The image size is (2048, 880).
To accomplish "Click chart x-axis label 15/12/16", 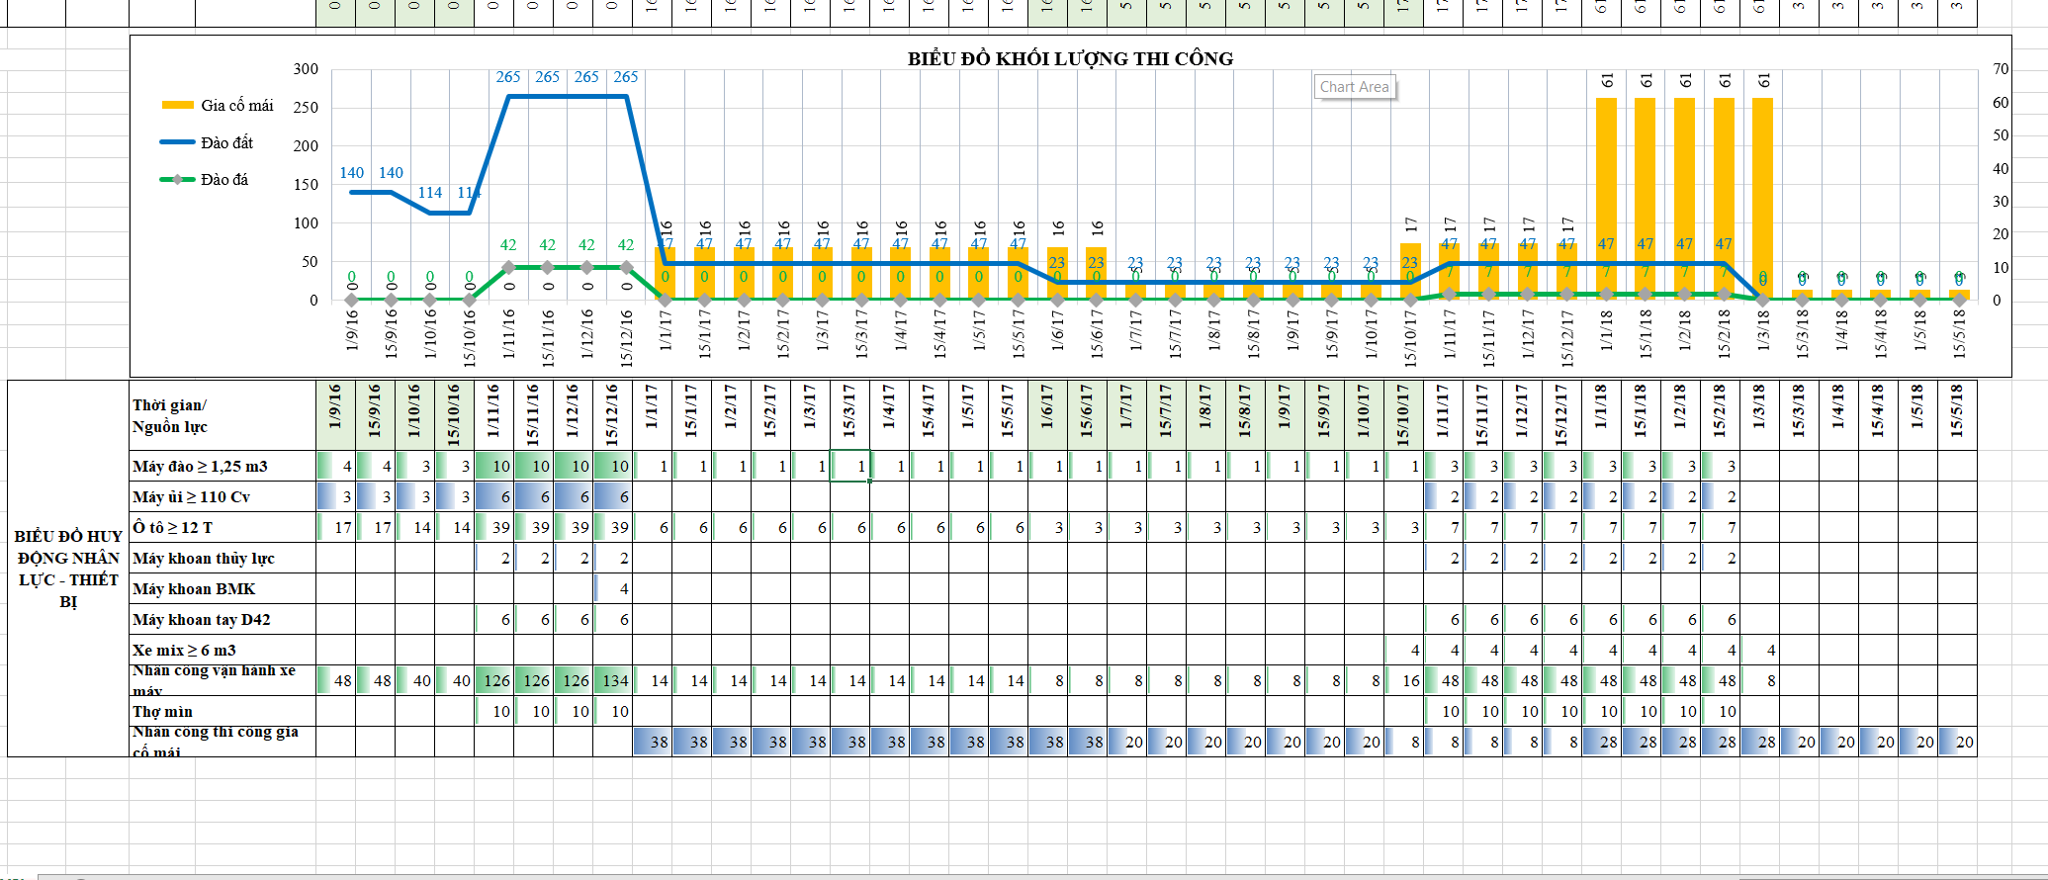I will 626,338.
